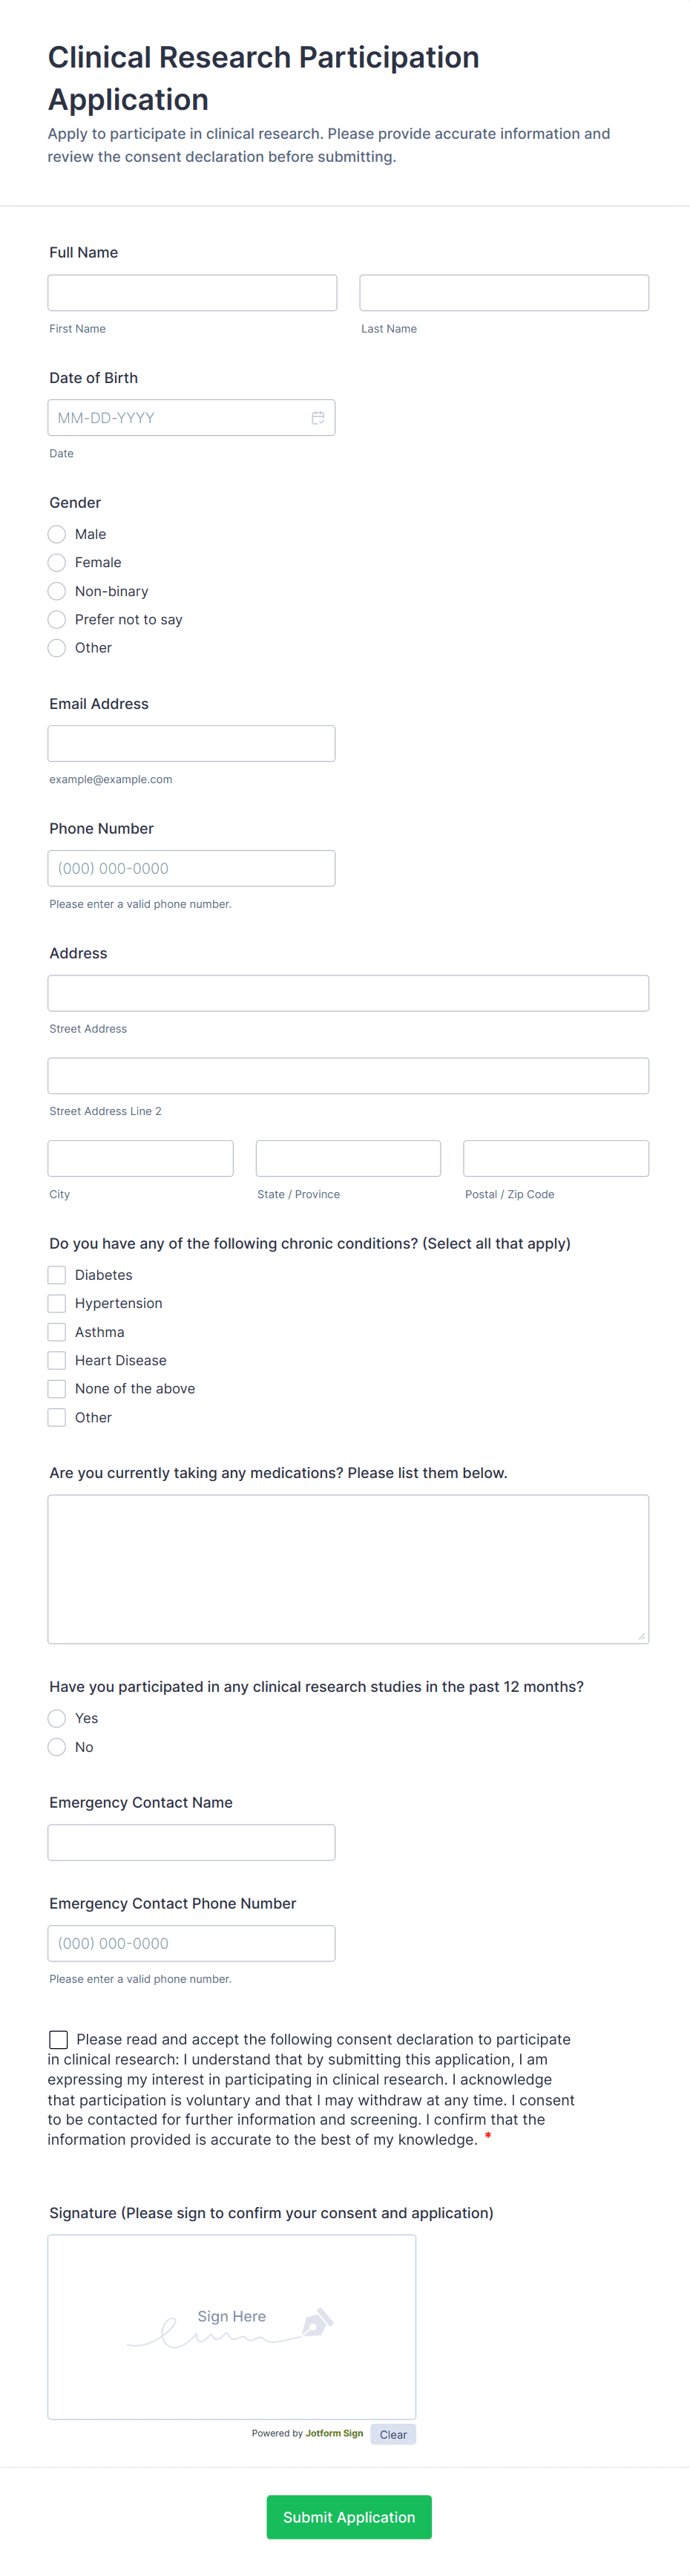Viewport: 690px width, 2576px height.
Task: Select the Male gender option
Action: pyautogui.click(x=57, y=534)
